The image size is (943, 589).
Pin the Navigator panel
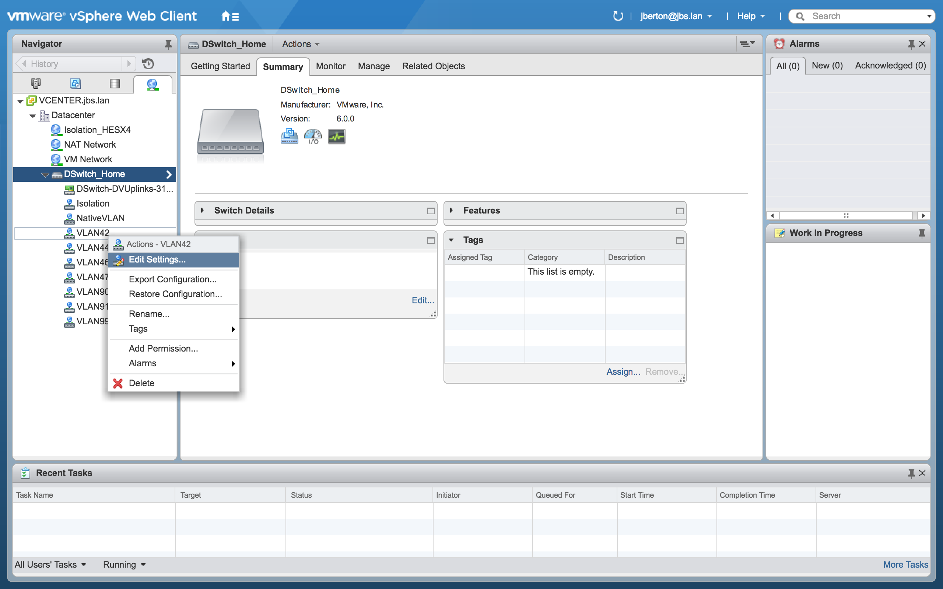pyautogui.click(x=168, y=44)
